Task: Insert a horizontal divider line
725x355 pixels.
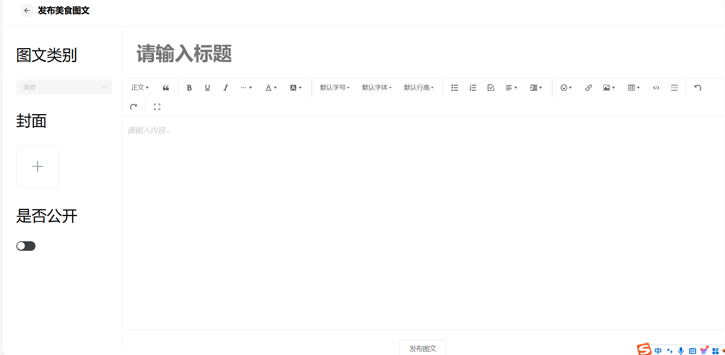Action: pyautogui.click(x=675, y=88)
